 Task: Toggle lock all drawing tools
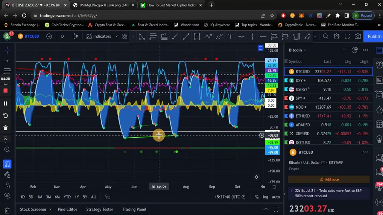(7, 186)
